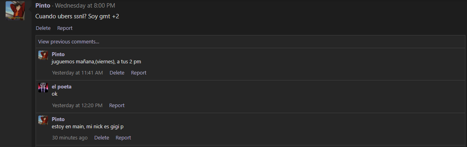Open the Yesterday at 12:20 PM timestamp

77,106
